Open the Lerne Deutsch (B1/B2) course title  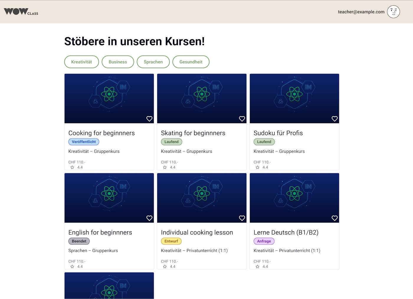(x=286, y=232)
